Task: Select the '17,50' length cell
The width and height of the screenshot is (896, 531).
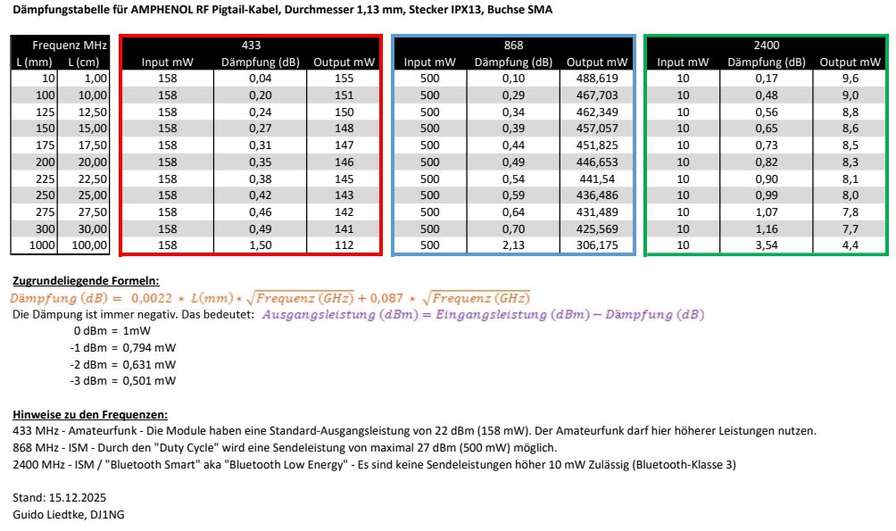Action: tap(93, 145)
